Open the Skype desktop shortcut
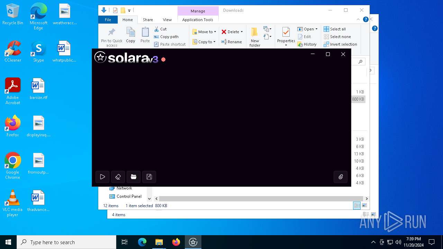 coord(38,52)
